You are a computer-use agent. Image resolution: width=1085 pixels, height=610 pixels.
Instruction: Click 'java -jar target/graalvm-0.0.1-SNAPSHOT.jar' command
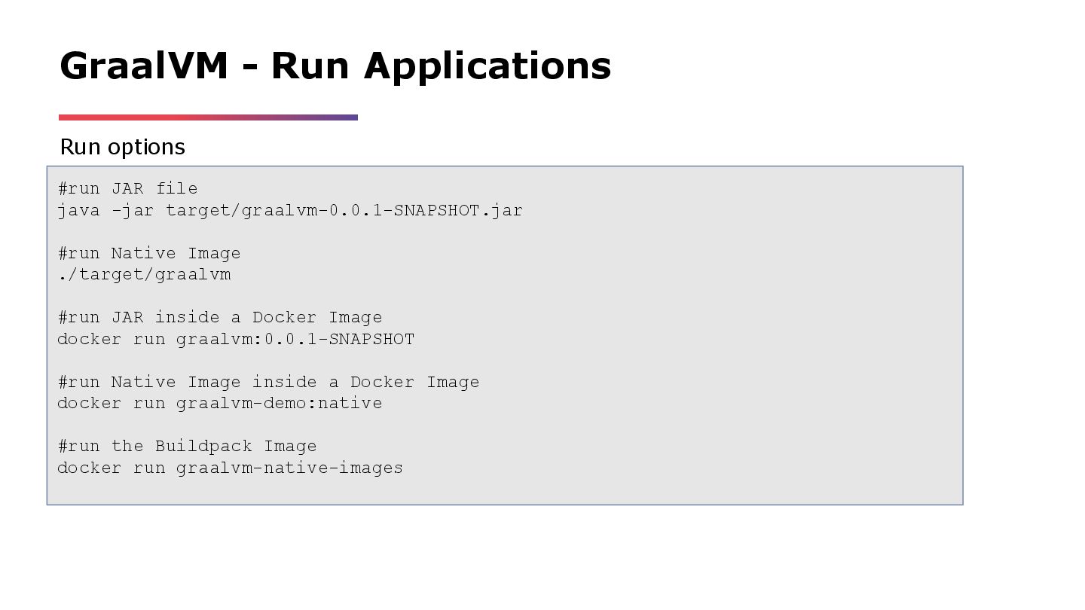290,210
